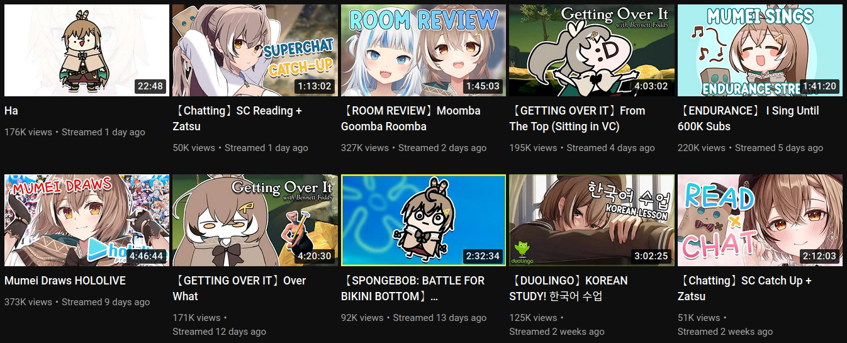Image resolution: width=847 pixels, height=343 pixels.
Task: Open the 'KOREAN STUDY!' Duolingo title
Action: 568,288
